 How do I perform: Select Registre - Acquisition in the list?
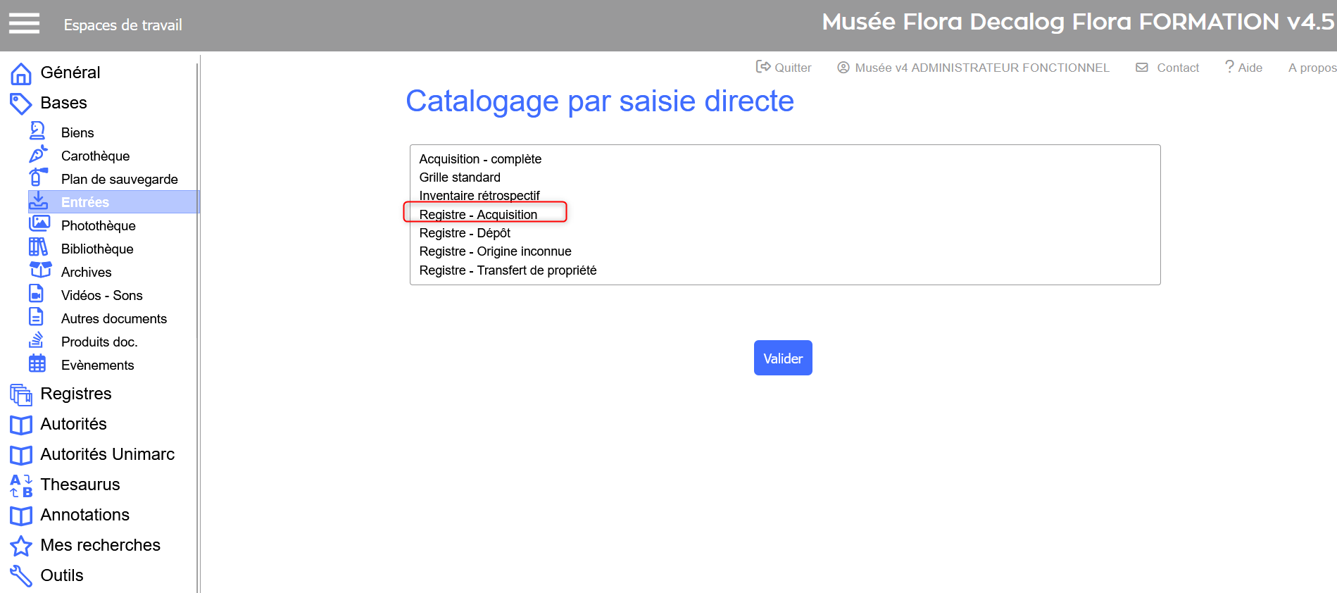478,215
